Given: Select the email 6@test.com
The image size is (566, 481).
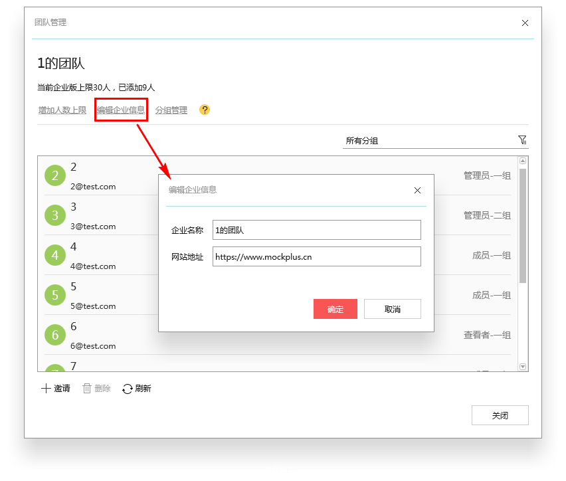Looking at the screenshot, I should coord(93,346).
